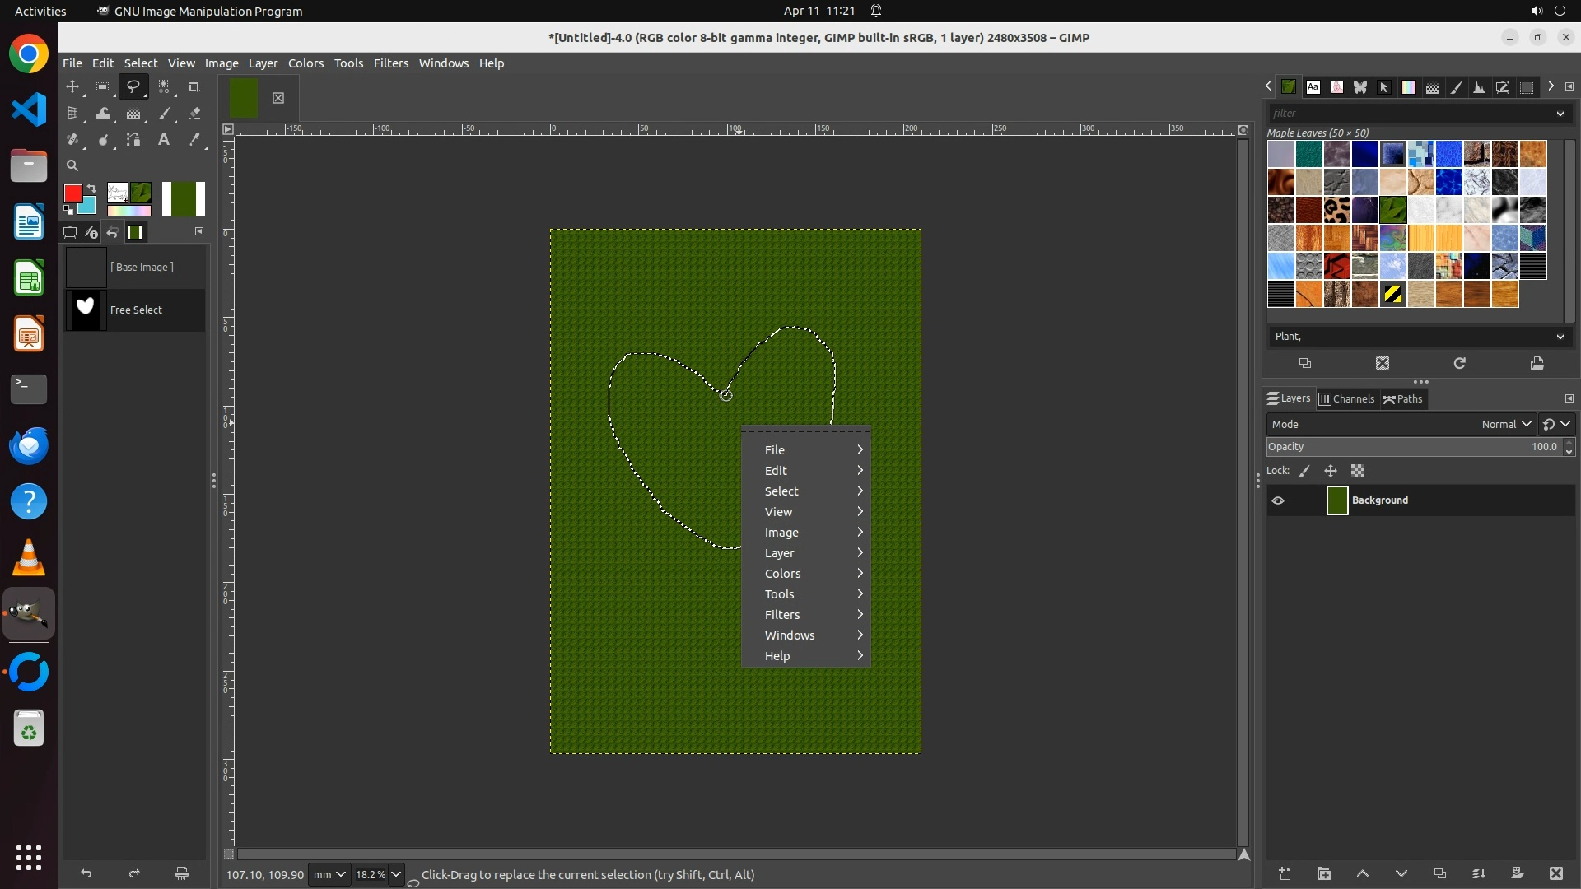Screen dimensions: 1581x889
Task: Click the red foreground color swatch
Action: 72,193
